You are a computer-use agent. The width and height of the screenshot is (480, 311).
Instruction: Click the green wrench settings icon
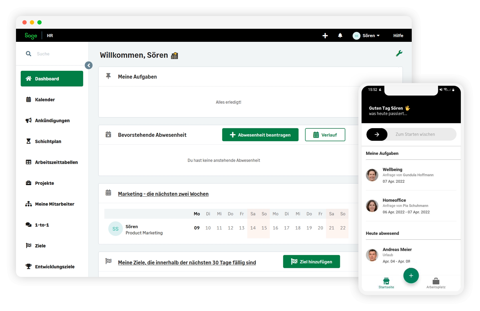pos(399,53)
